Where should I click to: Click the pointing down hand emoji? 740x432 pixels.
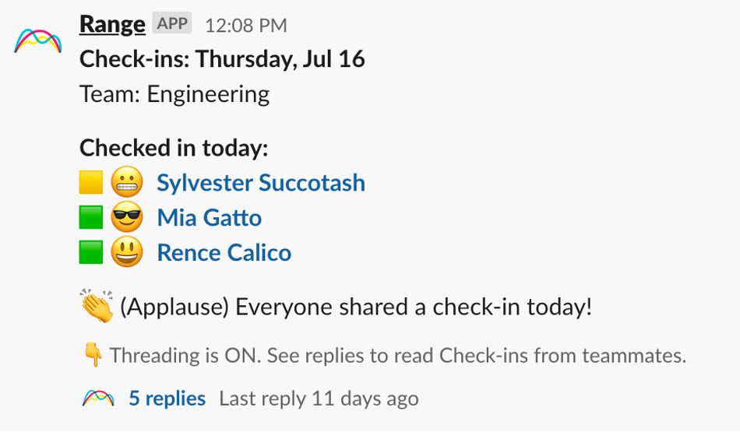pos(93,356)
